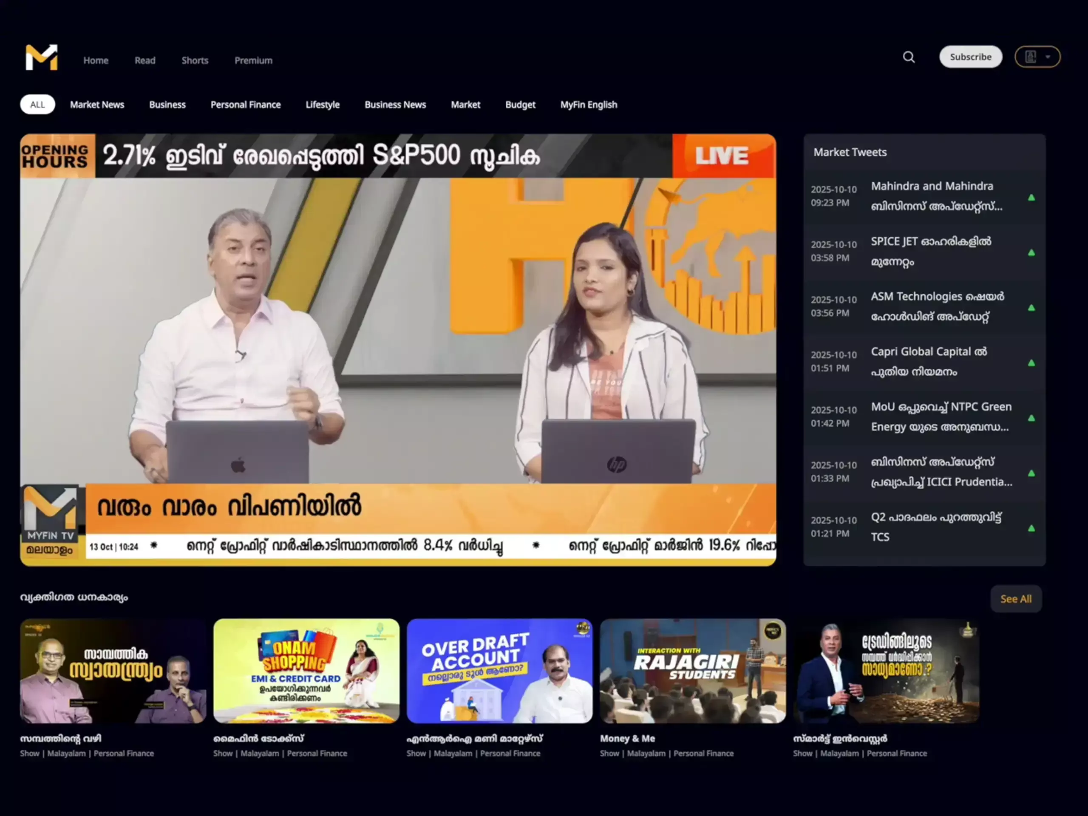Open the Over Draft Account video
Viewport: 1088px width, 816px height.
500,671
